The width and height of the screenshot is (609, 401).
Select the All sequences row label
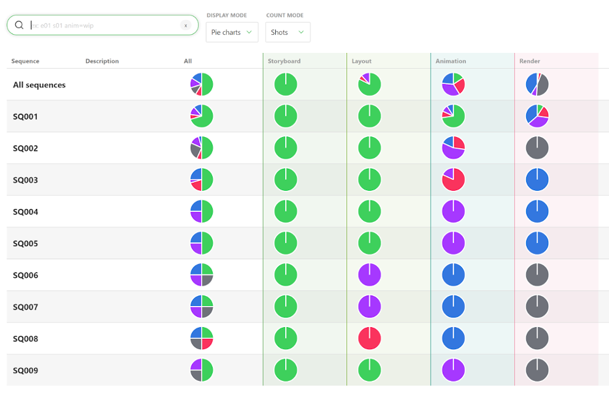coord(40,85)
